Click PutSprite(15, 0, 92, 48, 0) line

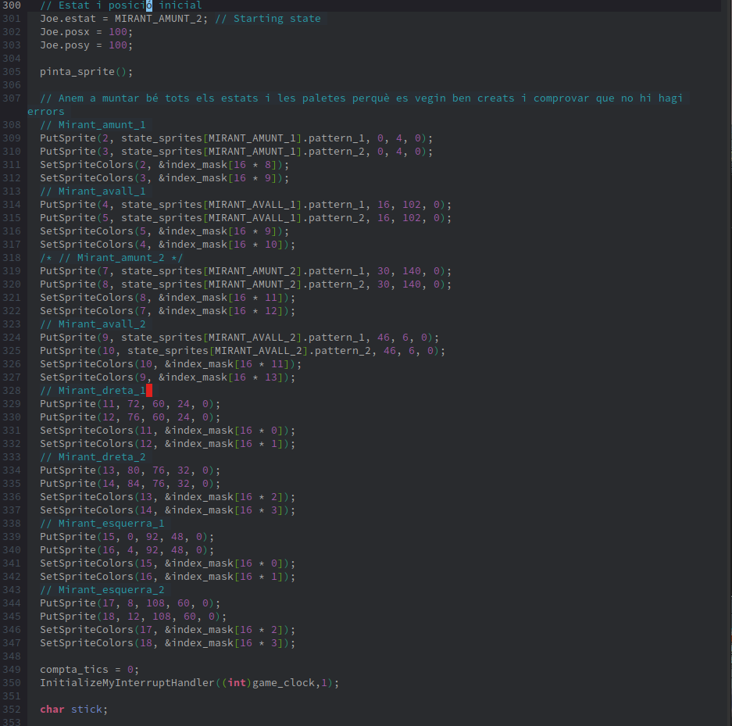coord(127,537)
